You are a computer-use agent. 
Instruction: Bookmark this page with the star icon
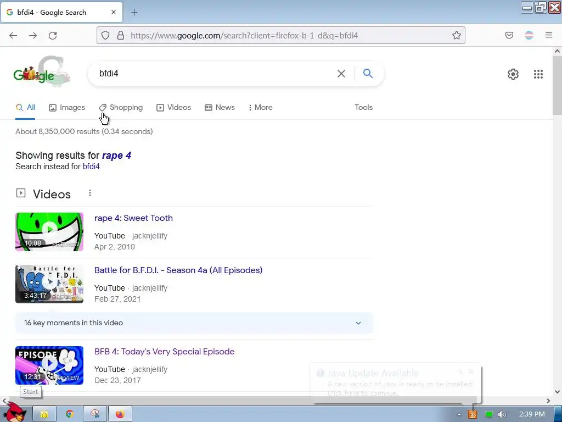456,35
